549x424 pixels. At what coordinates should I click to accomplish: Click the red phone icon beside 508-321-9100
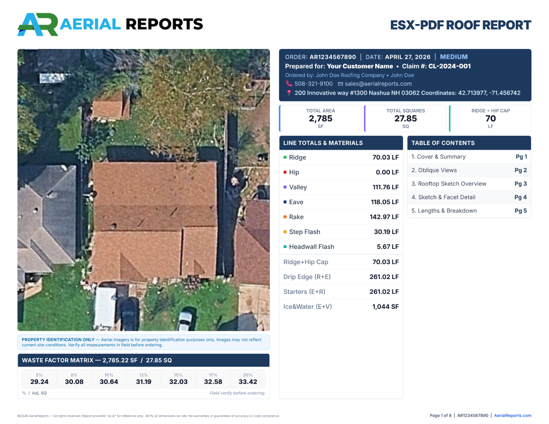pyautogui.click(x=289, y=84)
